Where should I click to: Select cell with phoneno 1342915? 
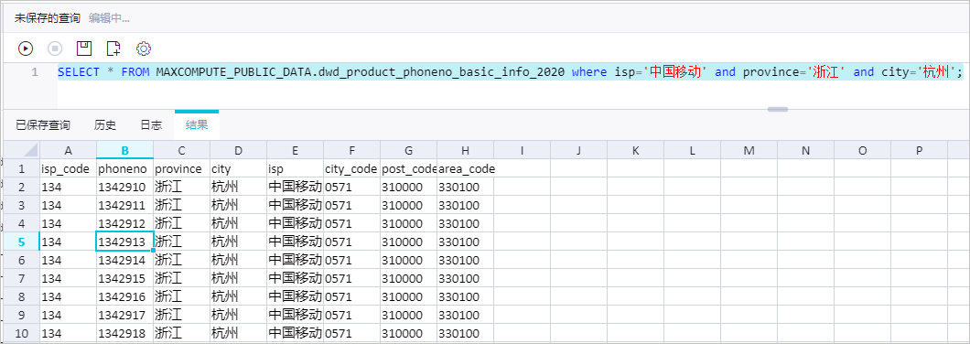click(125, 278)
